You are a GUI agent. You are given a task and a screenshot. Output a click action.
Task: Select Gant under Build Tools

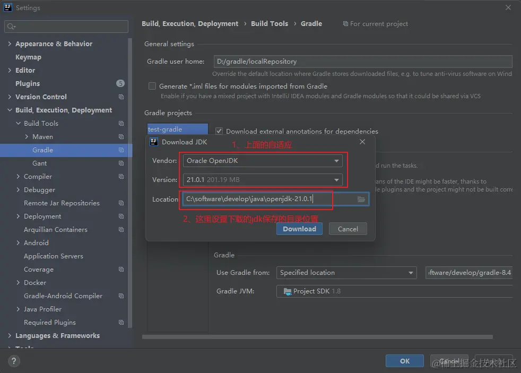tap(40, 163)
